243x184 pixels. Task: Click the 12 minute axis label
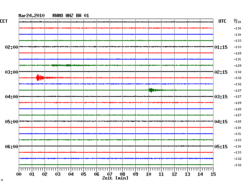[174, 174]
